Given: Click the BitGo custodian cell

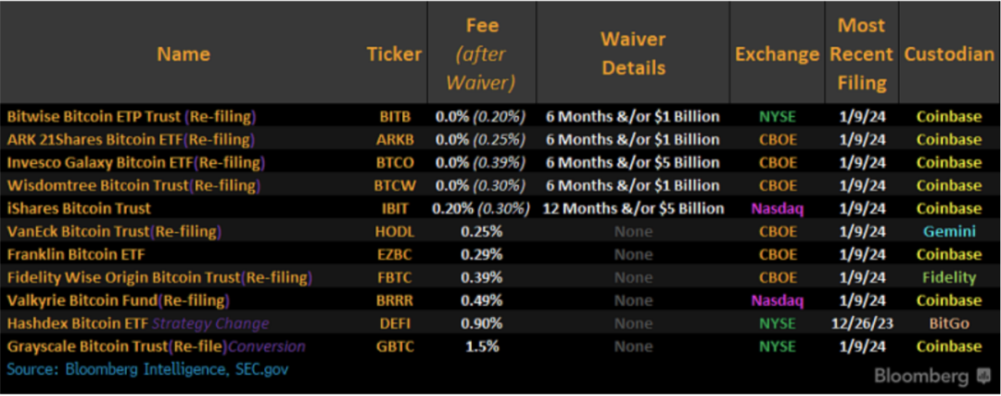Looking at the screenshot, I should (948, 324).
